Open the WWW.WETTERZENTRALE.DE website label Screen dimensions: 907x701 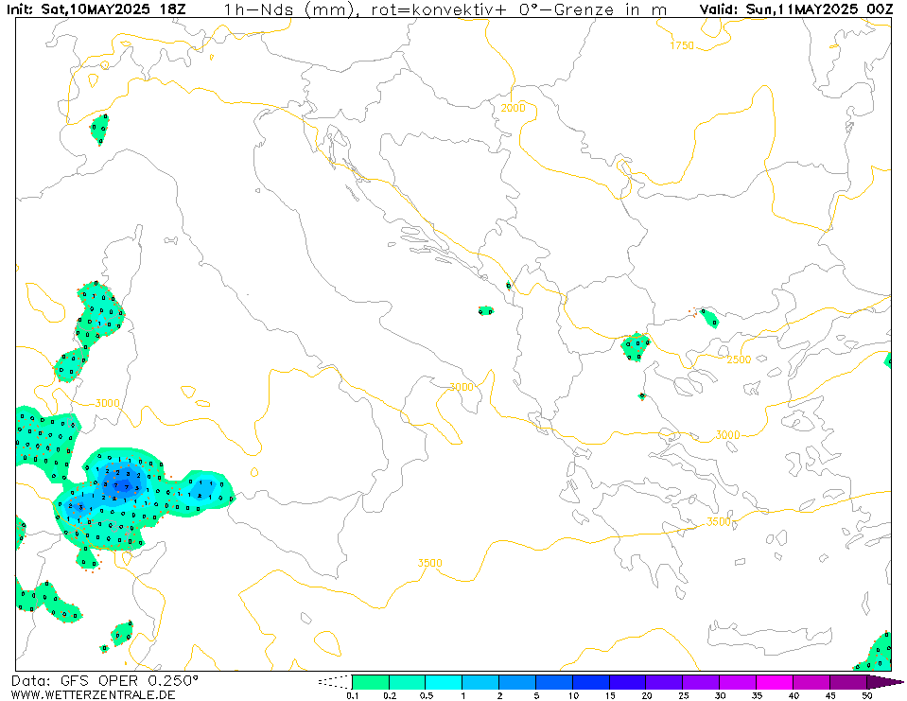tap(93, 694)
